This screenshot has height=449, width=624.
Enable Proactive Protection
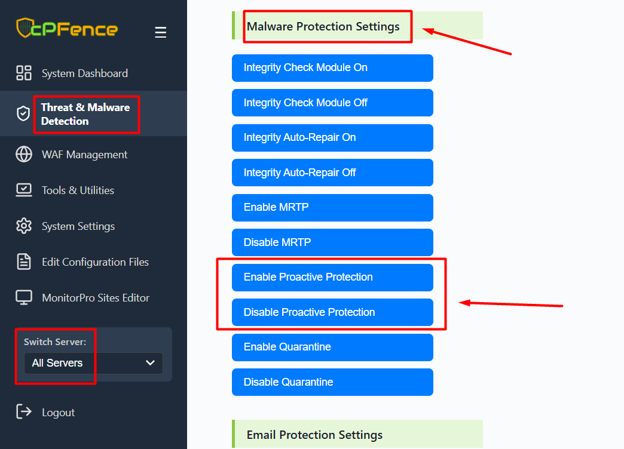(x=332, y=278)
